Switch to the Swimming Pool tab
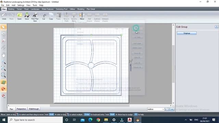This screenshot has width=219, height=123. 62,9
